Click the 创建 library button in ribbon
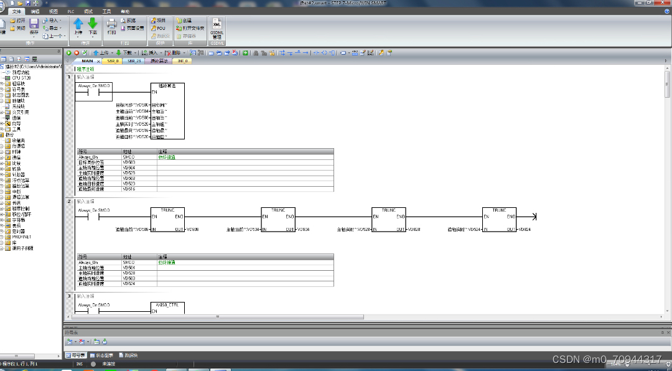Viewport: 672px width, 371px height. (x=184, y=20)
